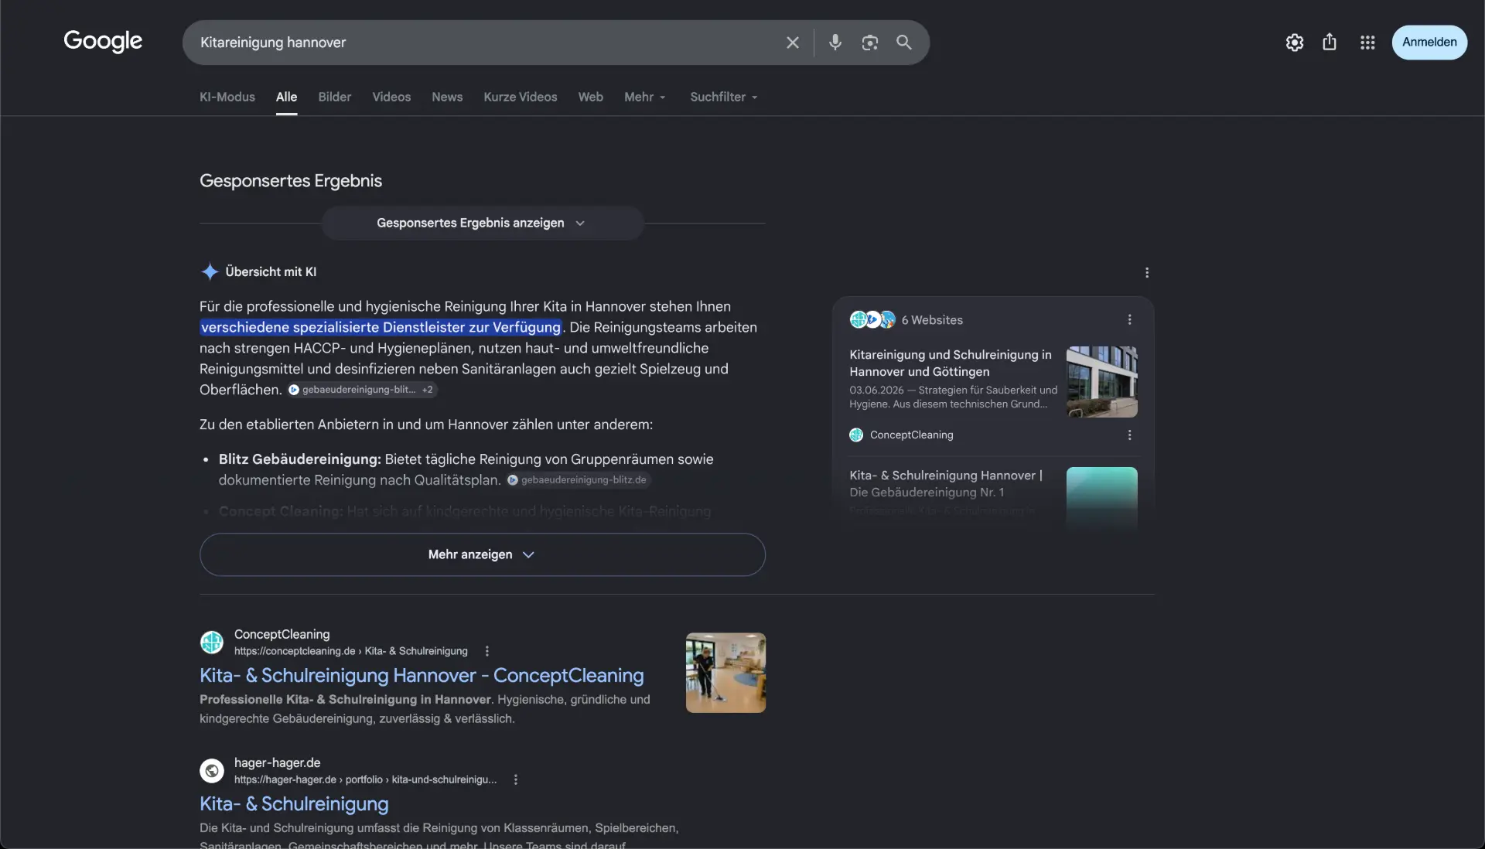Open the gebaeudereinigung-blit... +2 source chip

pos(363,390)
